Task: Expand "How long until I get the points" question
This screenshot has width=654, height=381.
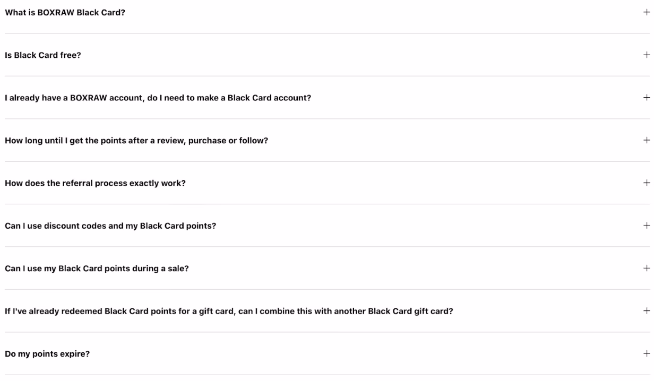Action: pyautogui.click(x=327, y=140)
